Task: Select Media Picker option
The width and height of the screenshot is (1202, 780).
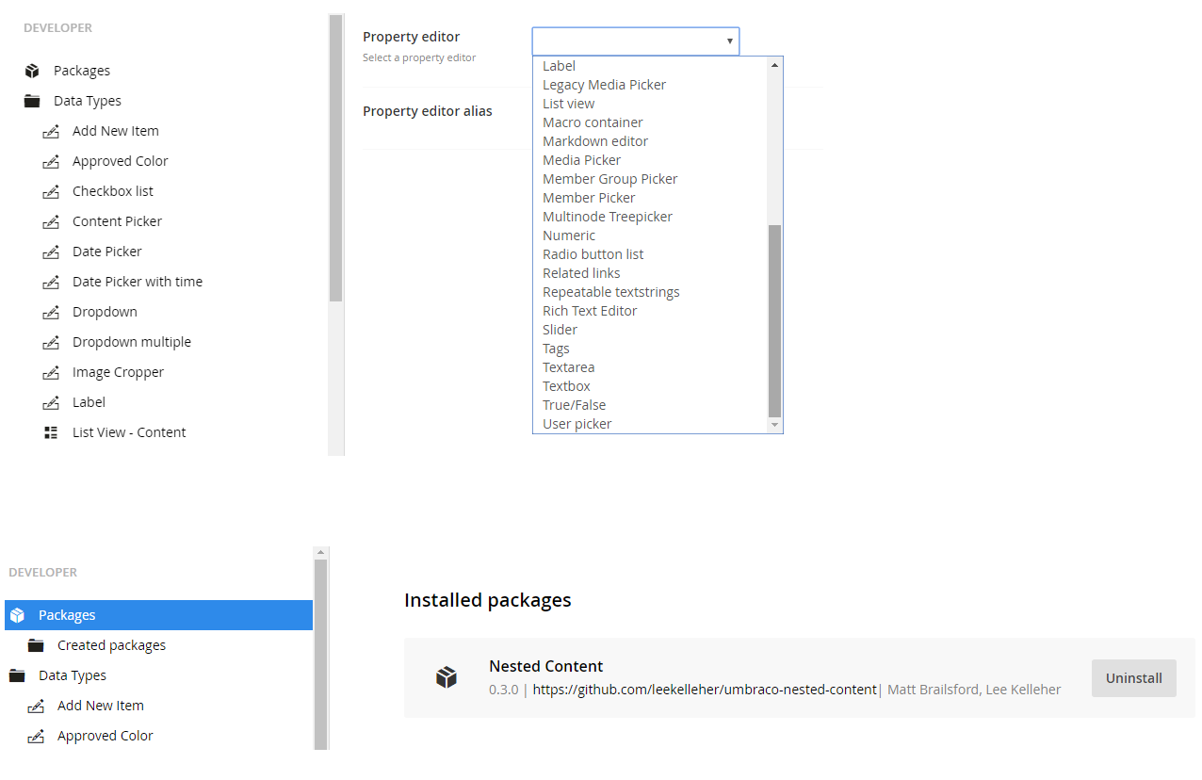Action: (581, 160)
